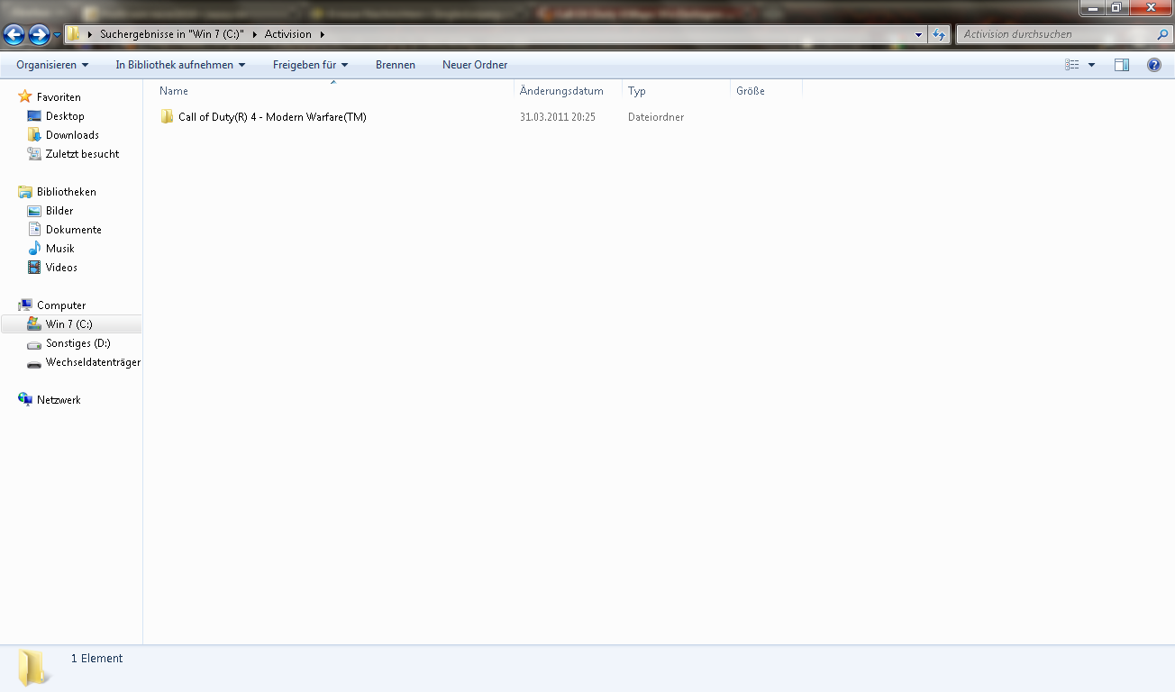Click the Brennen toolbar button

[396, 65]
